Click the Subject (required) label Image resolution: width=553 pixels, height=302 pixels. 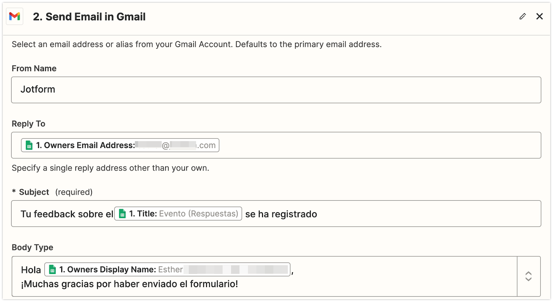(52, 192)
